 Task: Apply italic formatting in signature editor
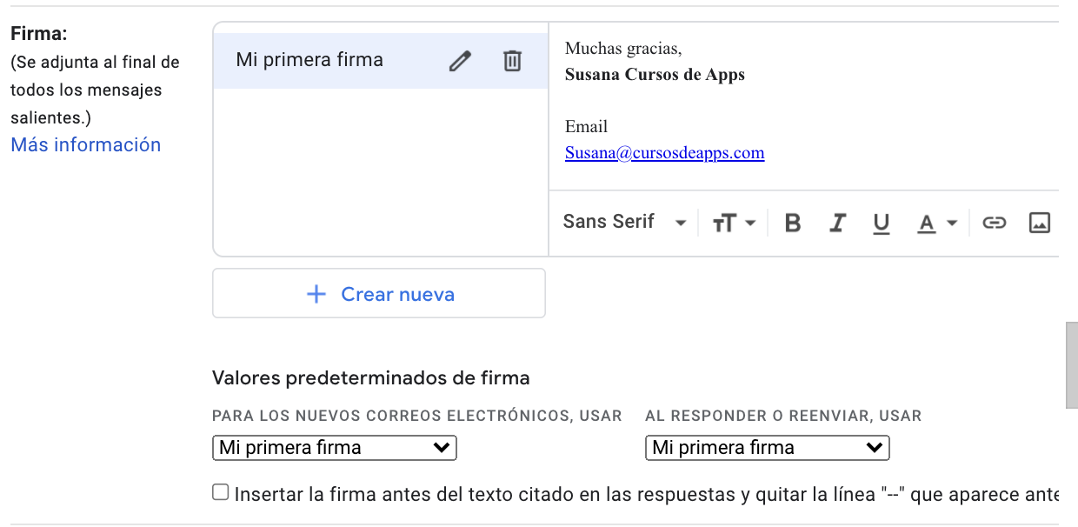pos(836,223)
